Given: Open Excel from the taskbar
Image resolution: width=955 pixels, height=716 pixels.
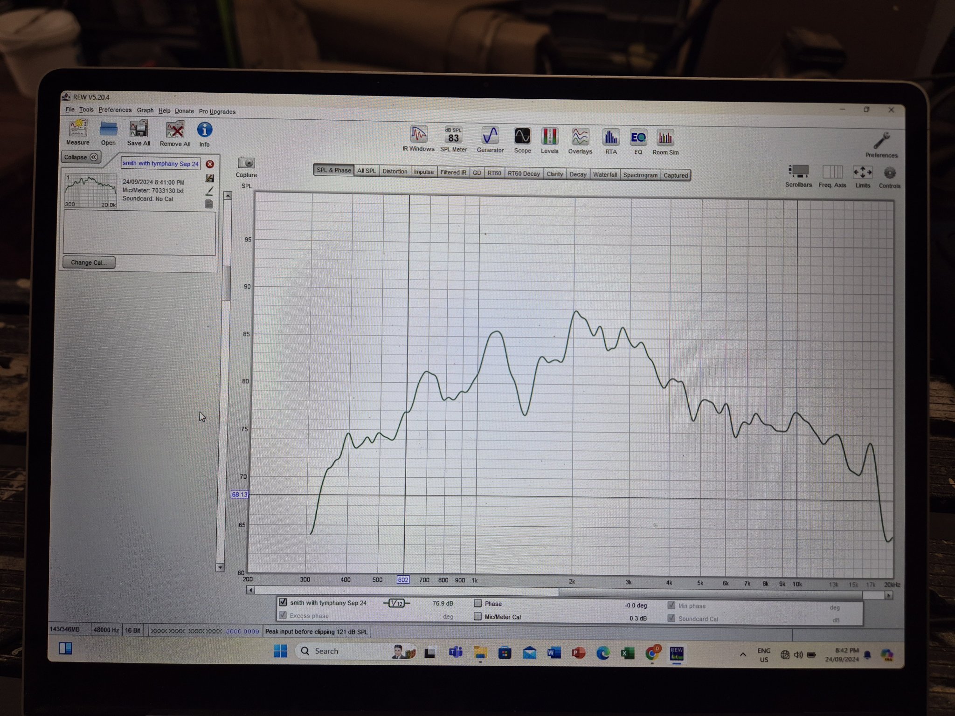Looking at the screenshot, I should point(627,654).
